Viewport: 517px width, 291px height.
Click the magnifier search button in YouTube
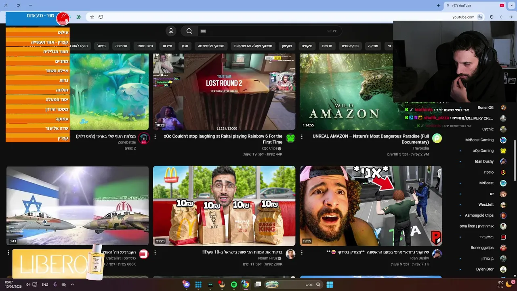(x=189, y=31)
